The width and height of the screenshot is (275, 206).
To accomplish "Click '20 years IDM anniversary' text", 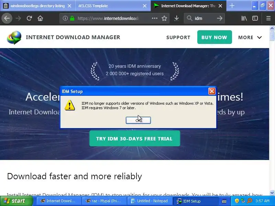I will point(135,66).
